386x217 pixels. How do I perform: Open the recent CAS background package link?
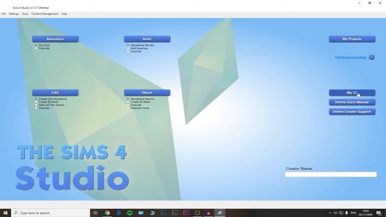[x=350, y=57]
